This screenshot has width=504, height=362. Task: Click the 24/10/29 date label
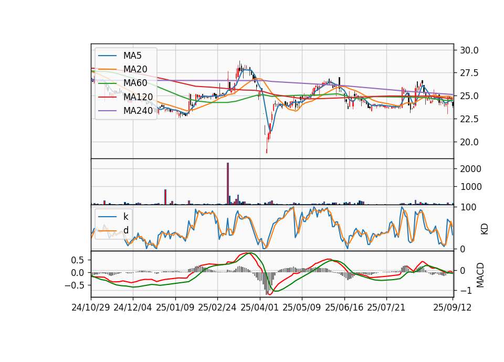91,307
